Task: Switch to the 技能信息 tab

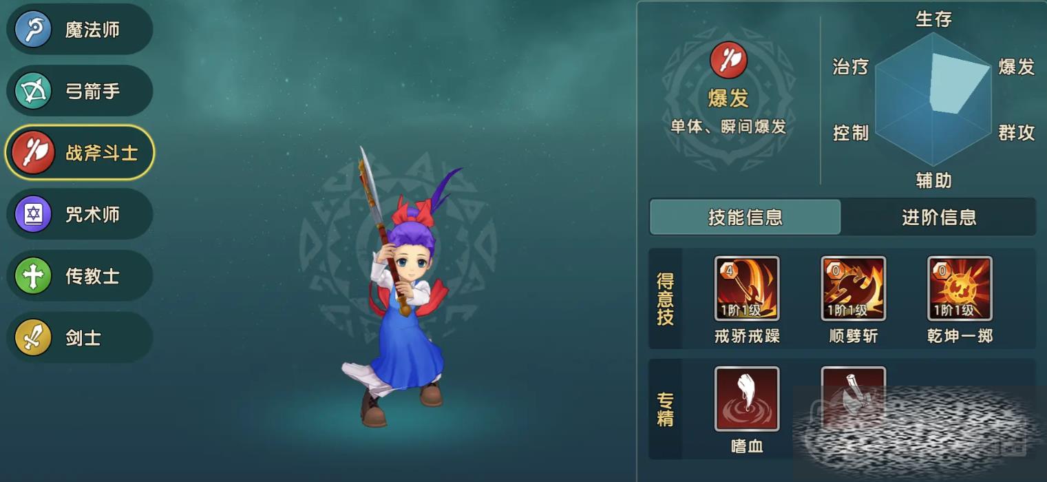Action: point(745,218)
